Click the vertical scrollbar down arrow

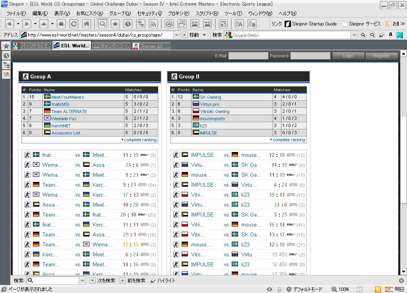pyautogui.click(x=403, y=272)
